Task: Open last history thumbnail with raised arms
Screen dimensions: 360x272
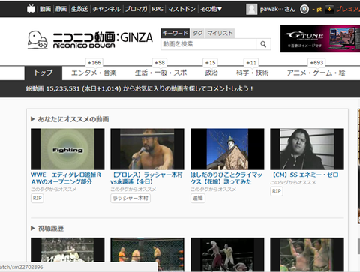Action: 307,254
